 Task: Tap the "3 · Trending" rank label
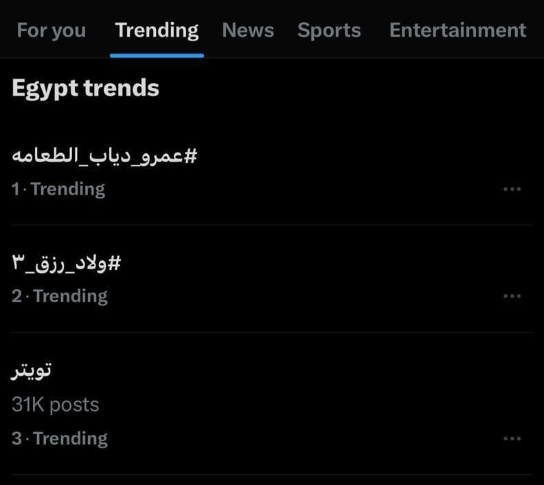(60, 438)
